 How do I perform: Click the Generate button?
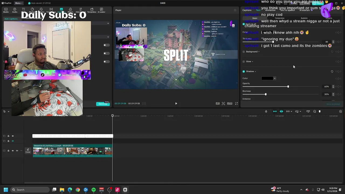103,104
